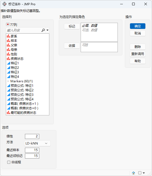
Task: Toggle the 非线程 checkbox
Action: click(x=9, y=162)
